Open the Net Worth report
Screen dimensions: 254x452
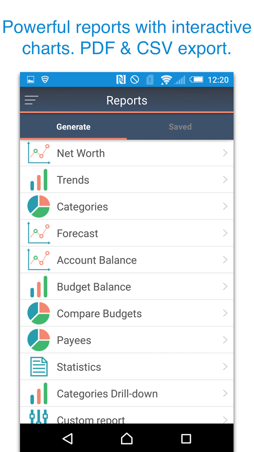coord(126,153)
